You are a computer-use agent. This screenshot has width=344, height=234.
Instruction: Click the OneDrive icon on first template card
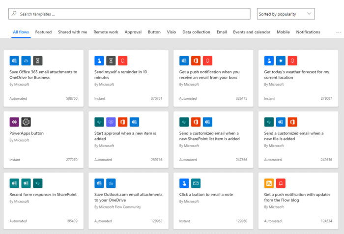tap(26, 60)
